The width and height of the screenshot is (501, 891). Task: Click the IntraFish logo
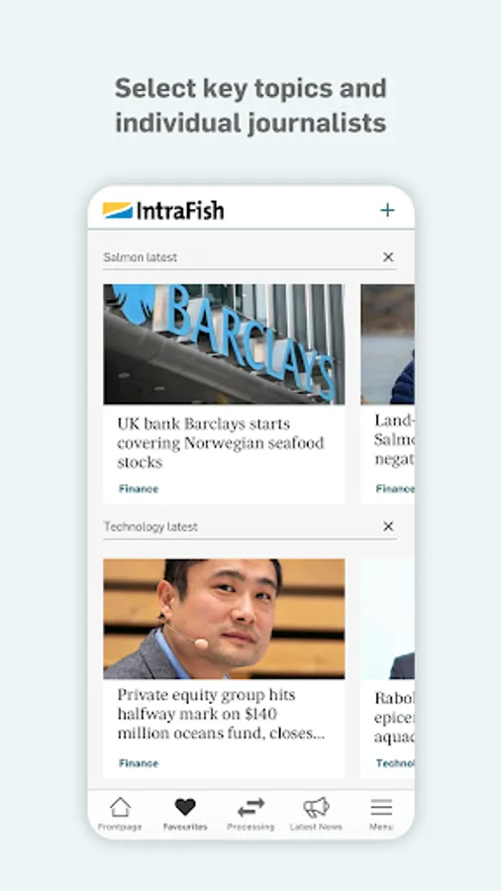point(163,210)
